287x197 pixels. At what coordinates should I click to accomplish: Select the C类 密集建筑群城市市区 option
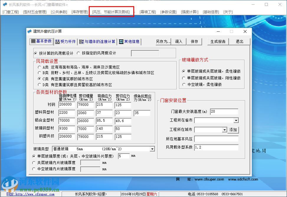point(39,79)
